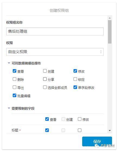
Task: Check the field column header 修改 checkbox
Action: (x=79, y=119)
